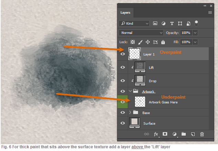
Task: Select the Artwork Goes Here layer
Action: (x=163, y=102)
